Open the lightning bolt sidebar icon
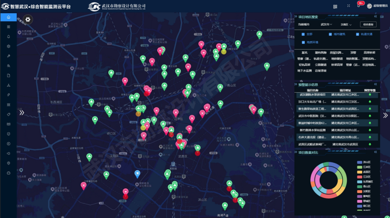Viewport: 390px width, 218px height. pos(9,95)
